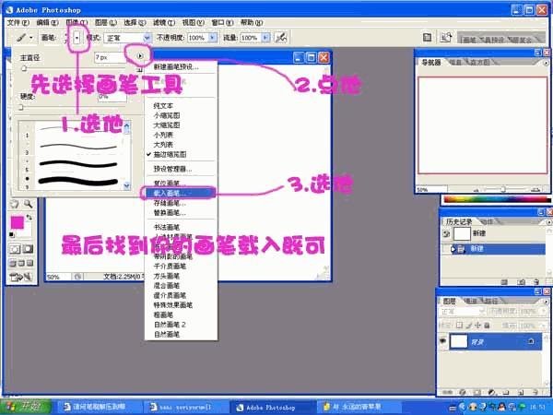This screenshot has height=415, width=553.
Task: Open tool preset picker arrow beside brush icon
Action: (31, 38)
